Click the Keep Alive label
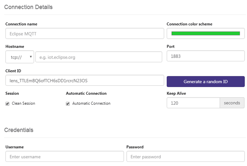The height and width of the screenshot is (166, 247). click(177, 94)
